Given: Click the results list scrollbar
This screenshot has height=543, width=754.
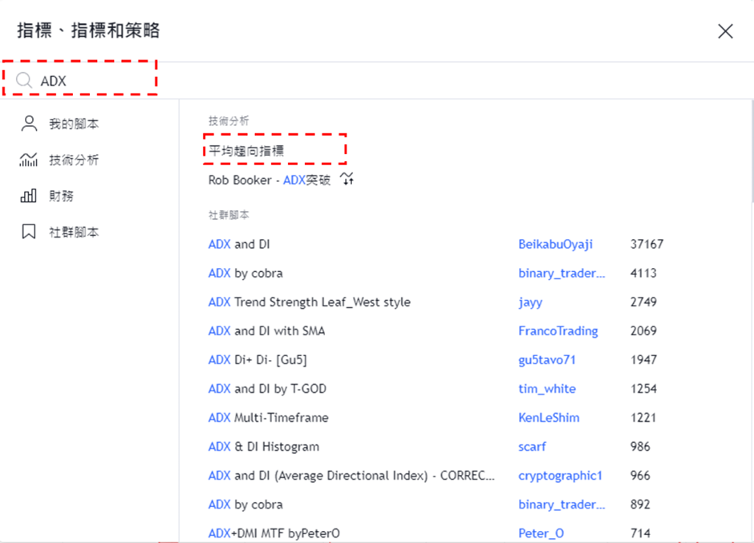Looking at the screenshot, I should coord(751,152).
